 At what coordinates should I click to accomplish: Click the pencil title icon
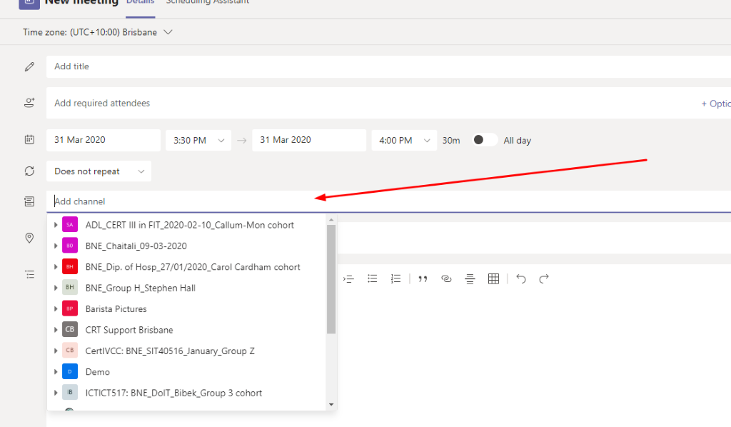tap(29, 66)
